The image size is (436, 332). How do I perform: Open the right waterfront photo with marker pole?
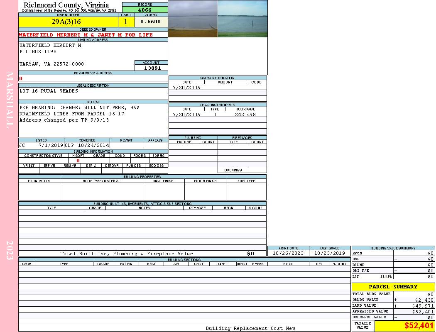coord(242,19)
